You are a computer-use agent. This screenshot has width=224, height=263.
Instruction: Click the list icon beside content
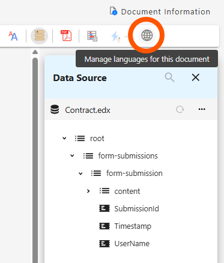click(x=104, y=191)
